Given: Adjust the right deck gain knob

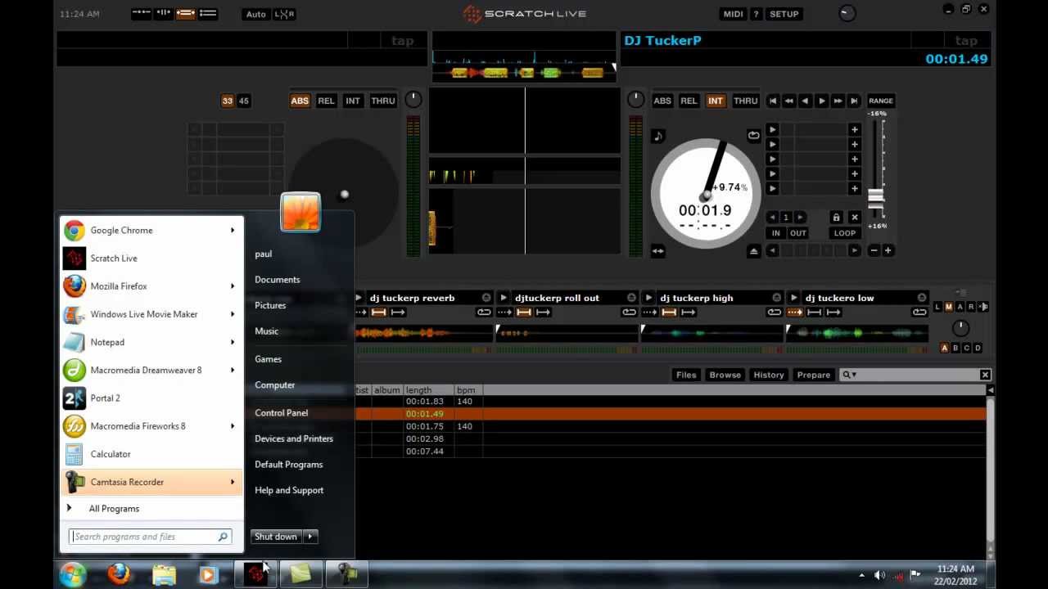Looking at the screenshot, I should point(635,99).
